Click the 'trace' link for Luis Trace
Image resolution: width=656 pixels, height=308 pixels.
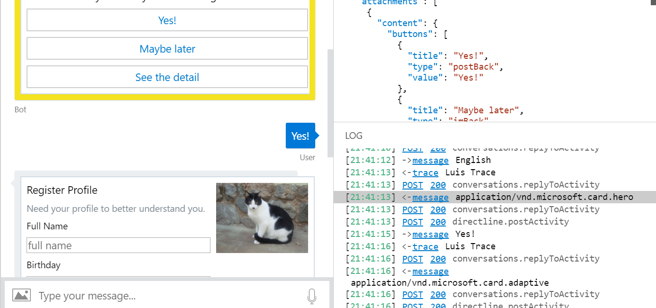click(425, 172)
